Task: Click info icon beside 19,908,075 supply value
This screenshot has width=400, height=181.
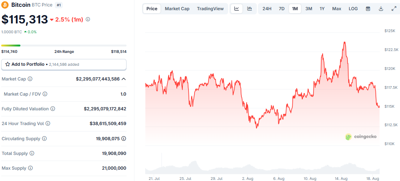Action: 124,139
